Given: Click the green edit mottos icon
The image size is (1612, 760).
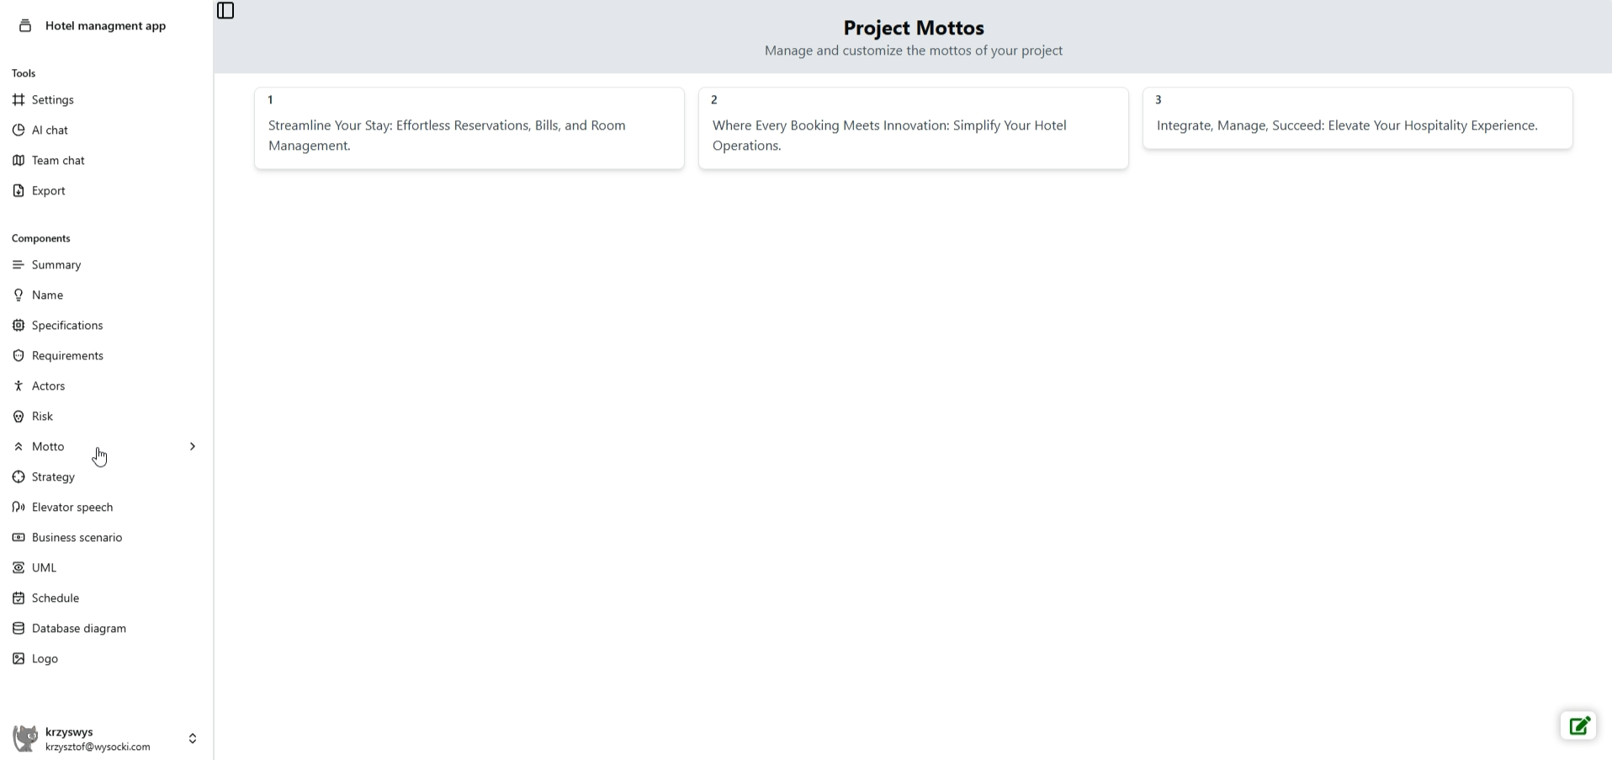Looking at the screenshot, I should [x=1578, y=725].
